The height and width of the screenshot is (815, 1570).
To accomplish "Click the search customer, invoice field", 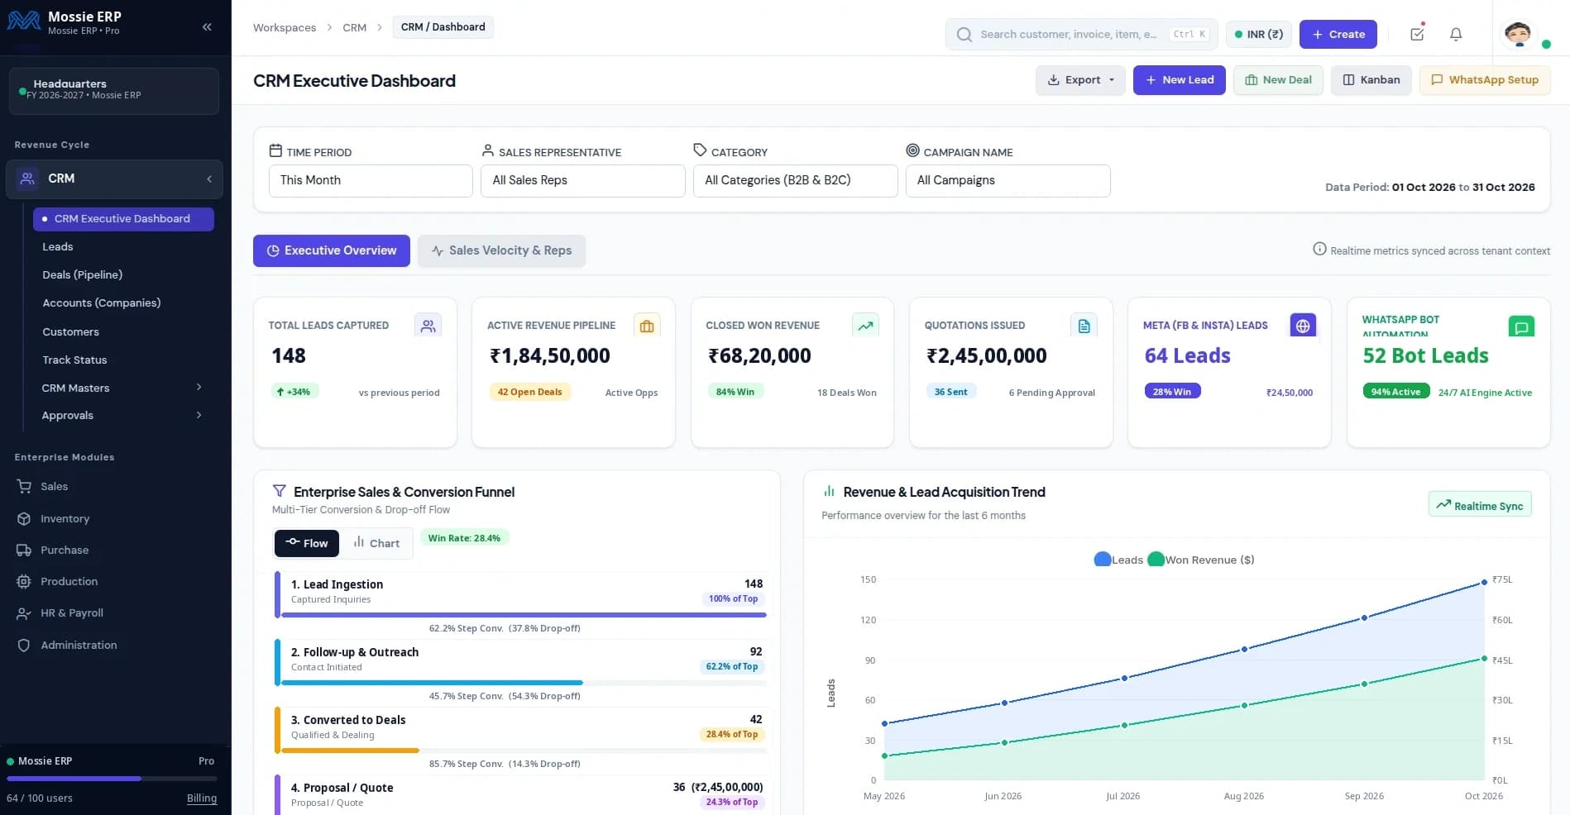I will [1080, 34].
